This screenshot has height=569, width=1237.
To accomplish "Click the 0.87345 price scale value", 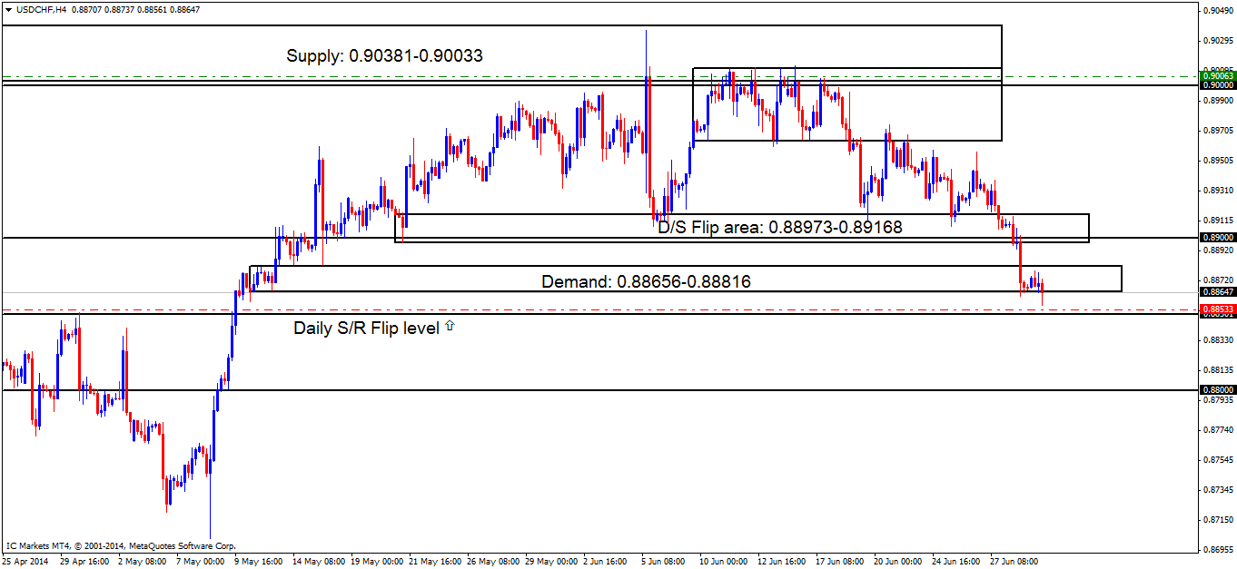I will (1218, 490).
